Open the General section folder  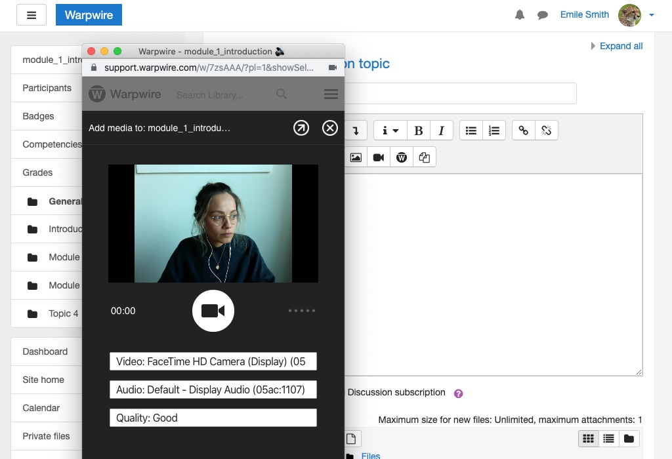(47, 201)
